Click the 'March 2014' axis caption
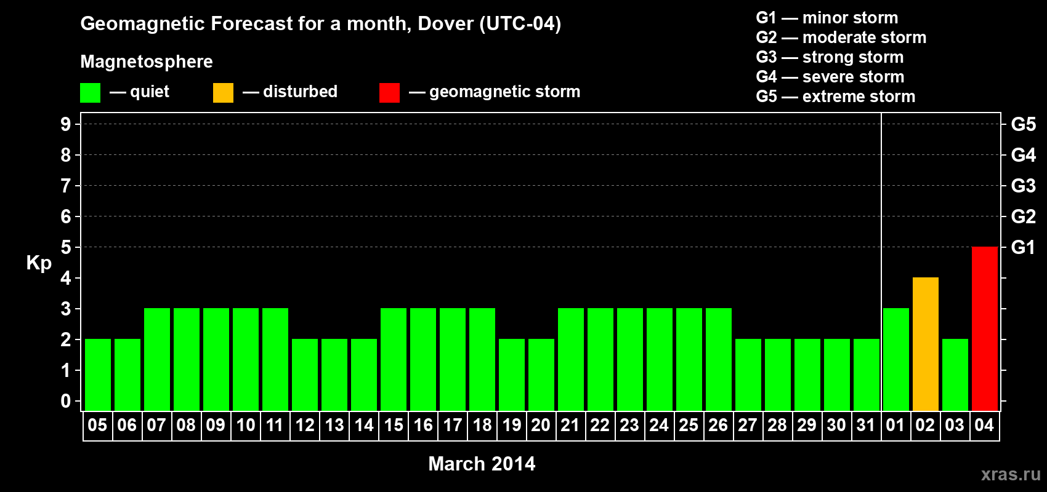This screenshot has height=492, width=1047. click(482, 464)
